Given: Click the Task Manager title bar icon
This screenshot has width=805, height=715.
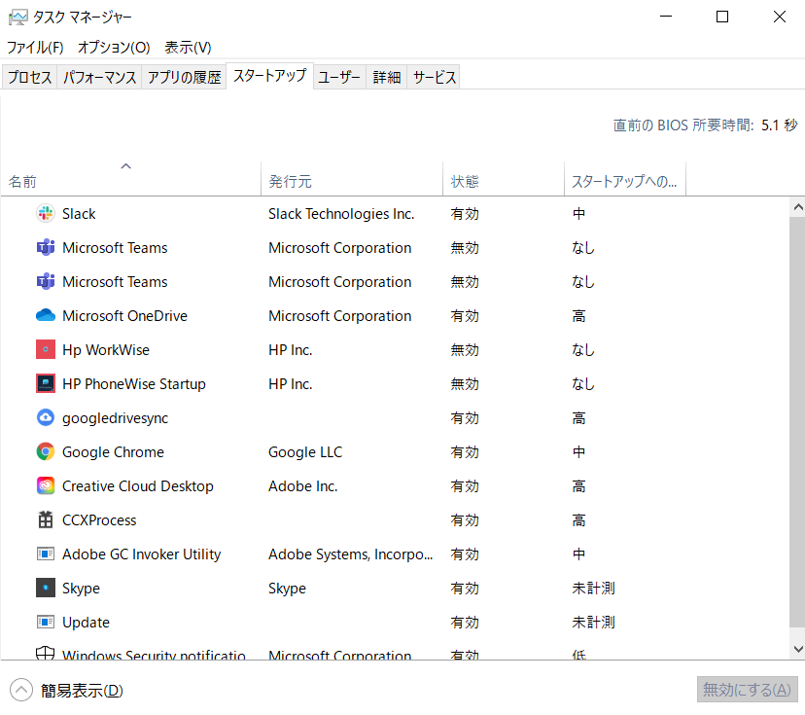Looking at the screenshot, I should [17, 17].
